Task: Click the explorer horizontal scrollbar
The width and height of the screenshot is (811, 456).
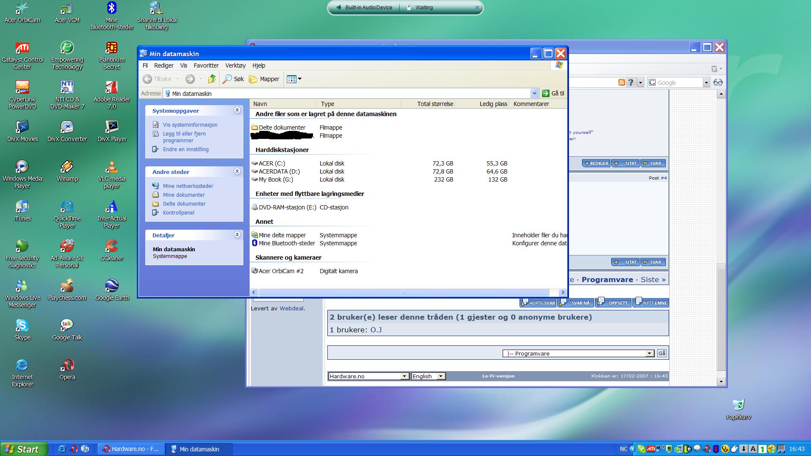Action: (403, 292)
